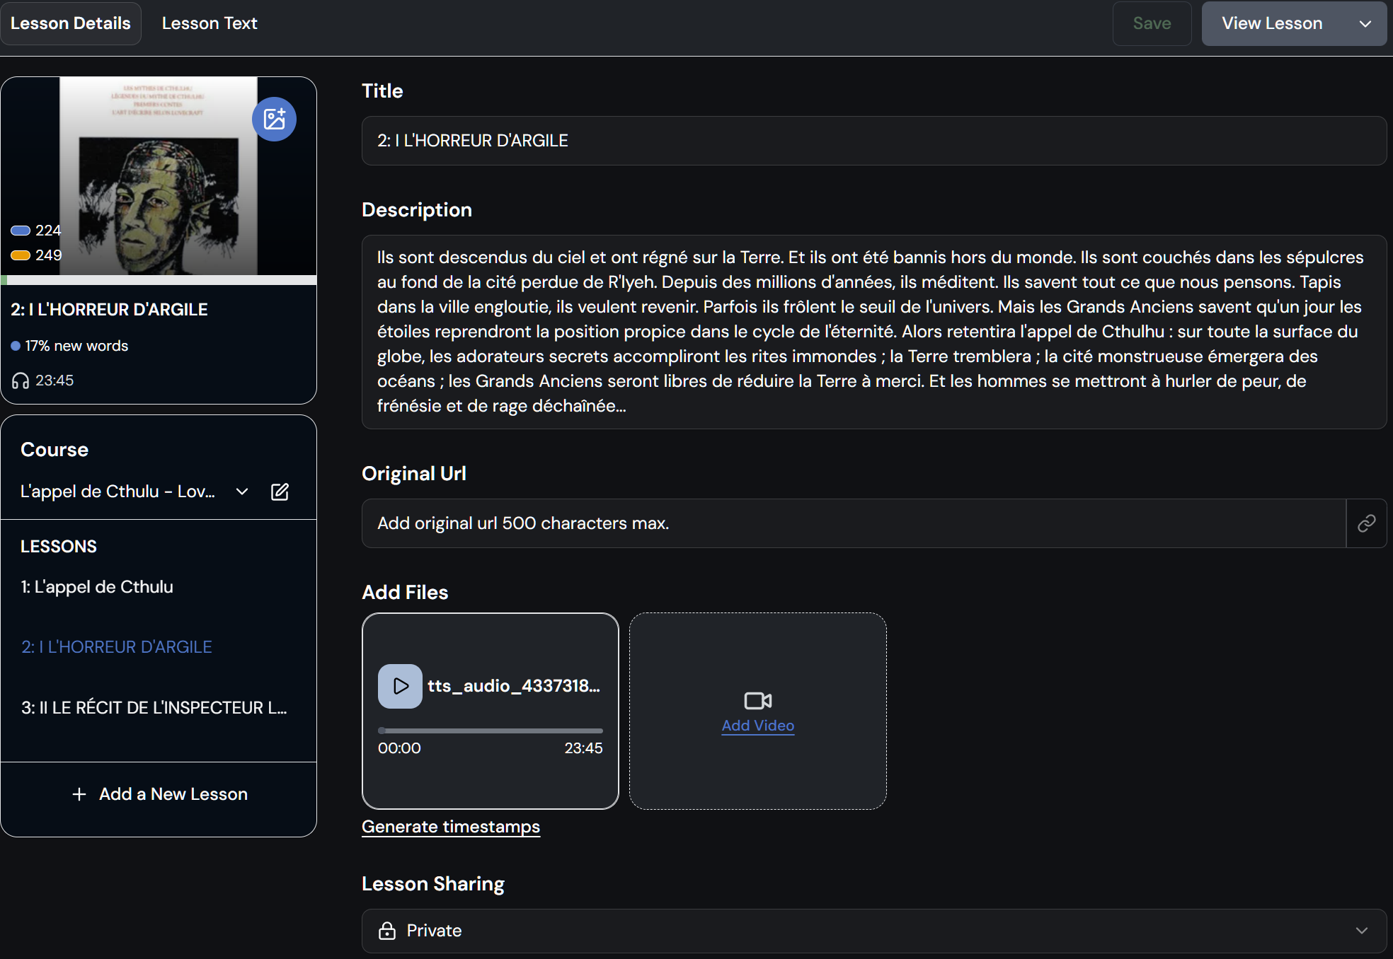The width and height of the screenshot is (1393, 959).
Task: Open lesson 3: II LE RÉCIT DE L'INSPECTEUR
Action: point(154,708)
